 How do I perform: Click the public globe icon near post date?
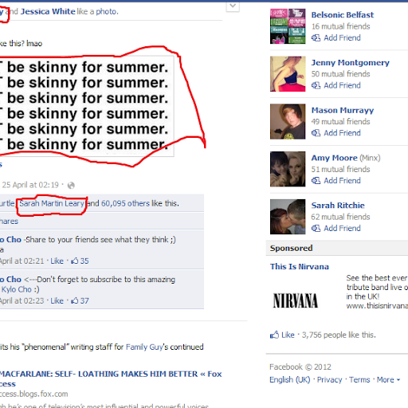pos(71,185)
